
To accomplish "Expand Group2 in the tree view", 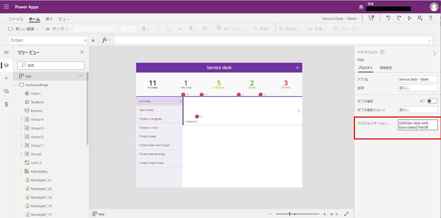I will point(22,154).
